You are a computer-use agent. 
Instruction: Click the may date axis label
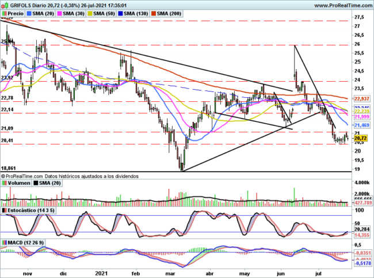244,273
